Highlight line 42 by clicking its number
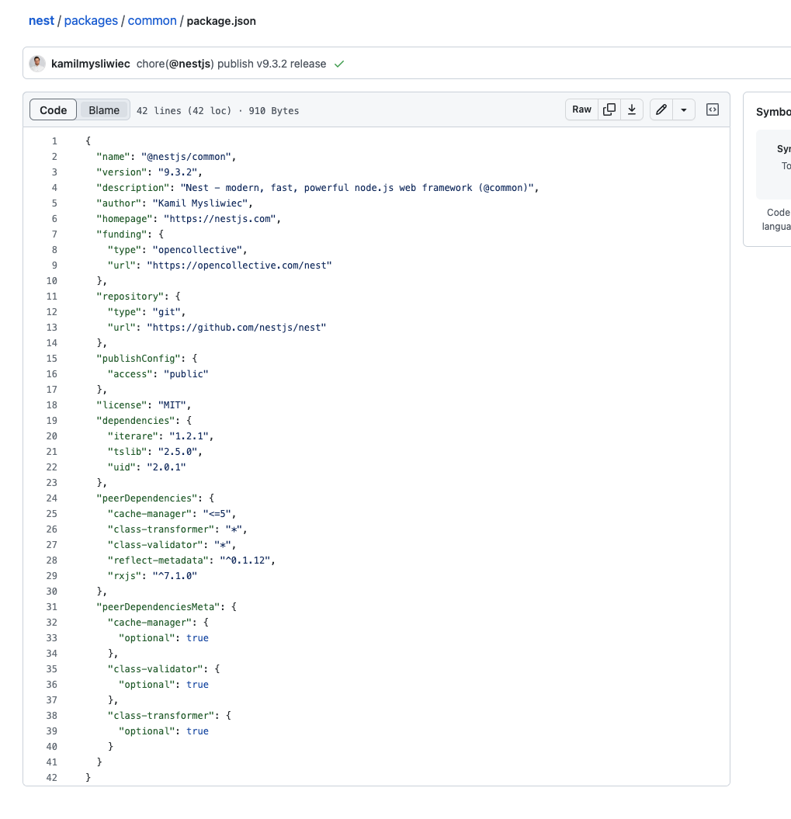Viewport: 791px width, 819px height. pos(51,777)
